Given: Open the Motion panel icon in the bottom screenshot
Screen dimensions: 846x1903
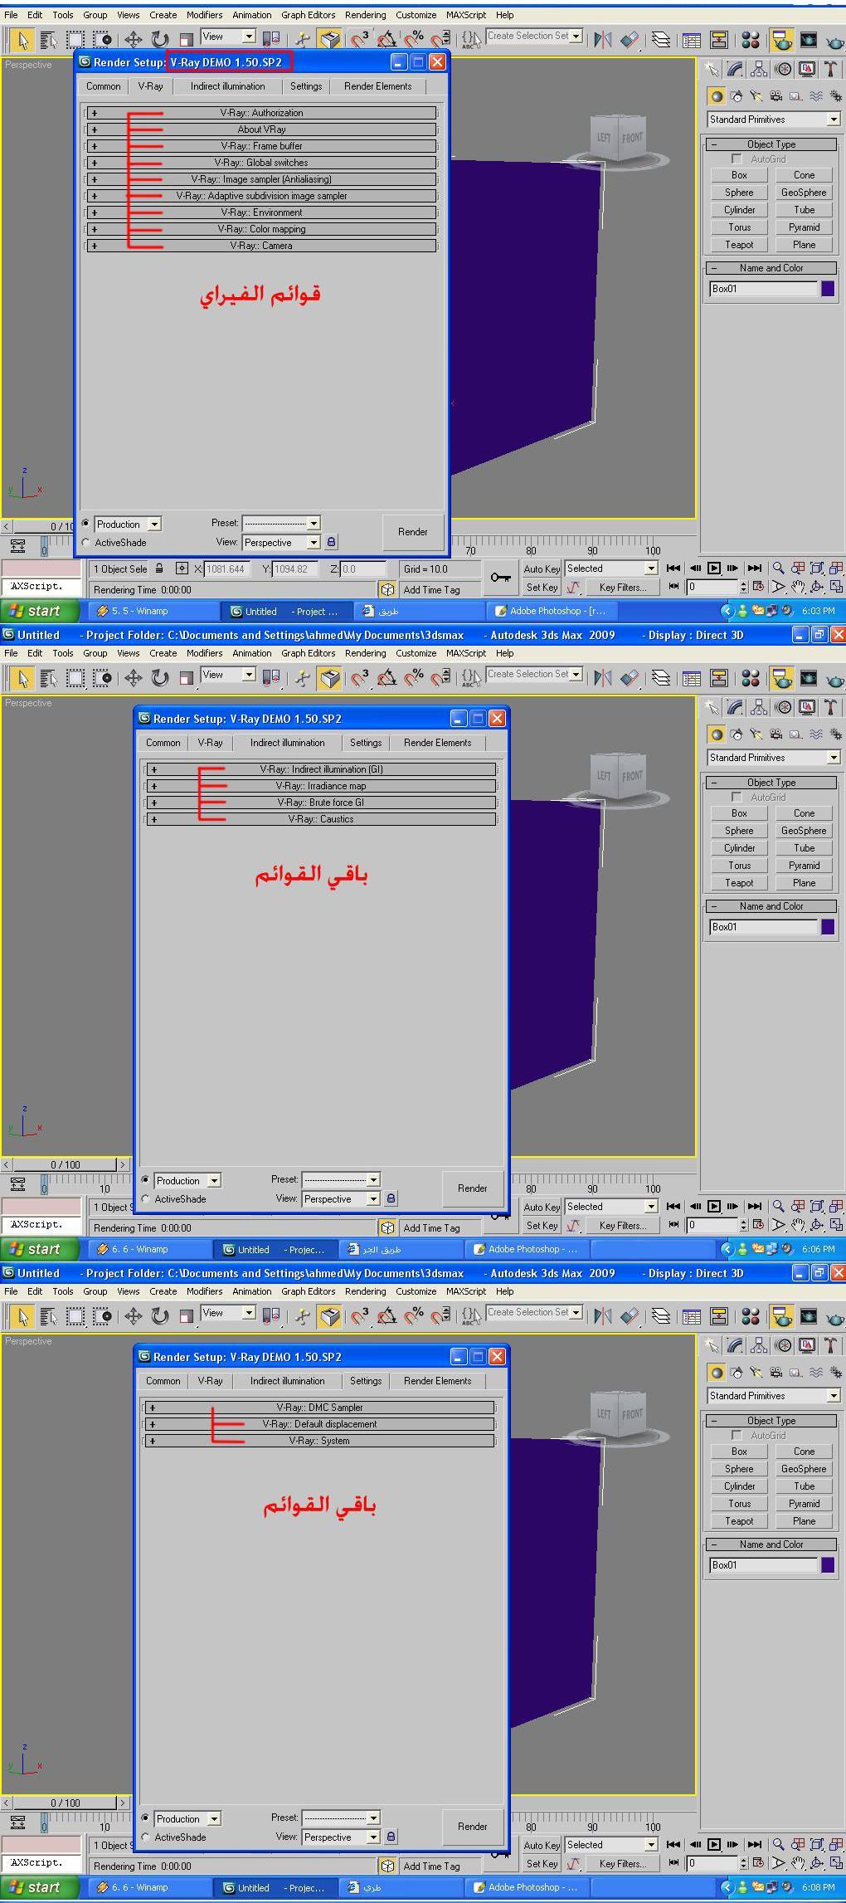Looking at the screenshot, I should [x=783, y=1345].
